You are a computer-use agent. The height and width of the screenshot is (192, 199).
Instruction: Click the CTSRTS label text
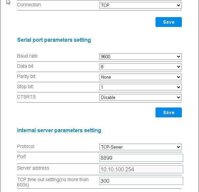26,97
